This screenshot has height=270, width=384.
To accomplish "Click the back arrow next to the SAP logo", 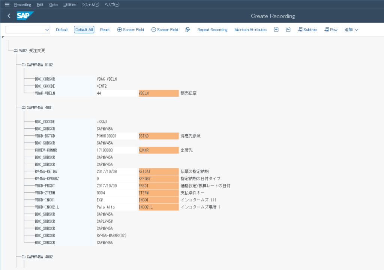I will [x=8, y=16].
